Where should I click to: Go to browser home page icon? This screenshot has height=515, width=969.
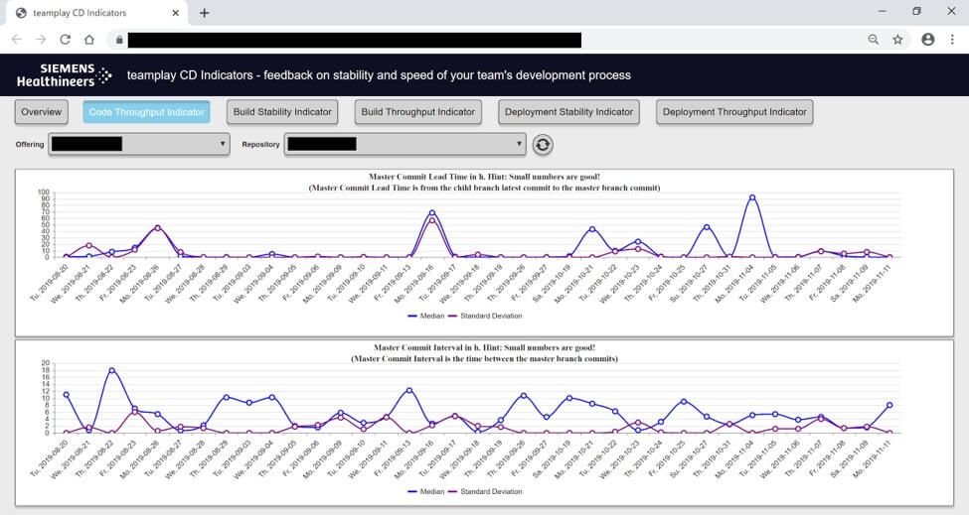tap(89, 40)
